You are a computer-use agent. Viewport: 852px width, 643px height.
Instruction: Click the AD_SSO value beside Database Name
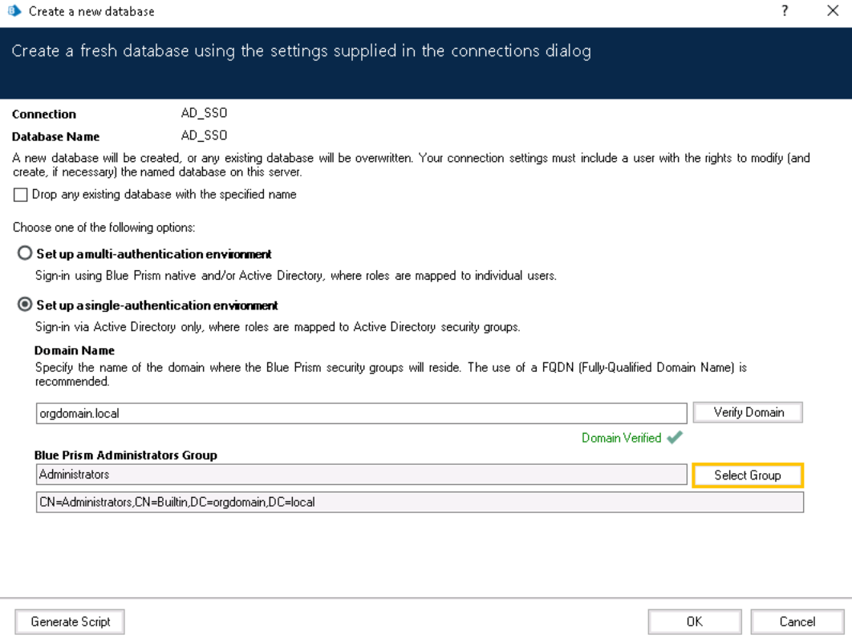click(x=204, y=135)
